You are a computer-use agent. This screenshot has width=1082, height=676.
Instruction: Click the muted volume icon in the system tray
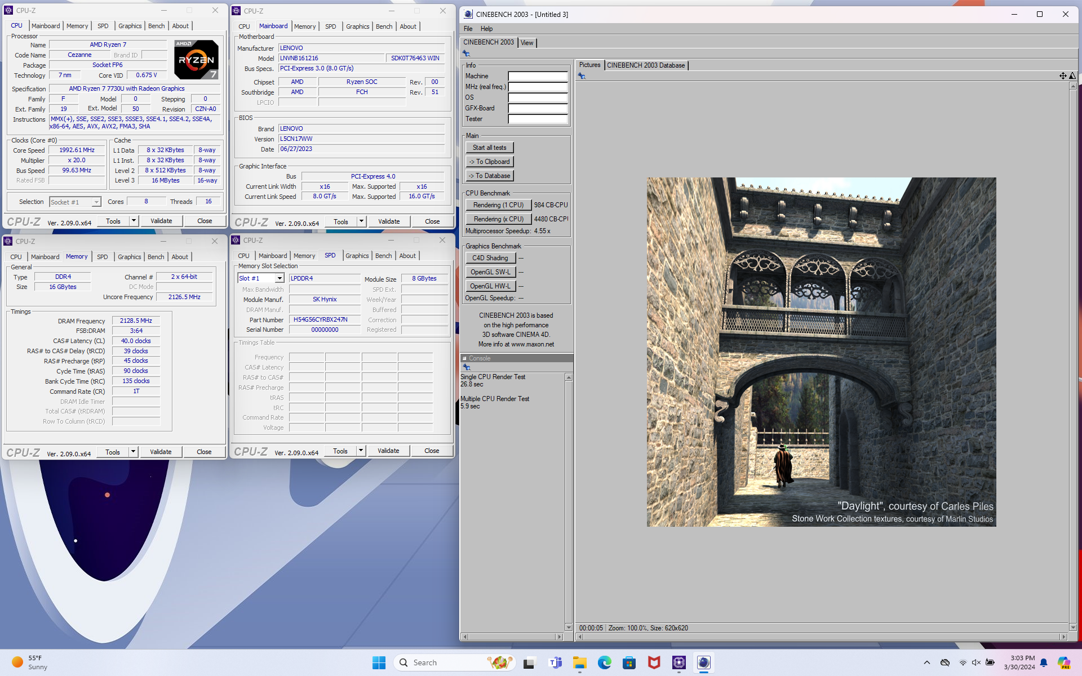pyautogui.click(x=976, y=662)
